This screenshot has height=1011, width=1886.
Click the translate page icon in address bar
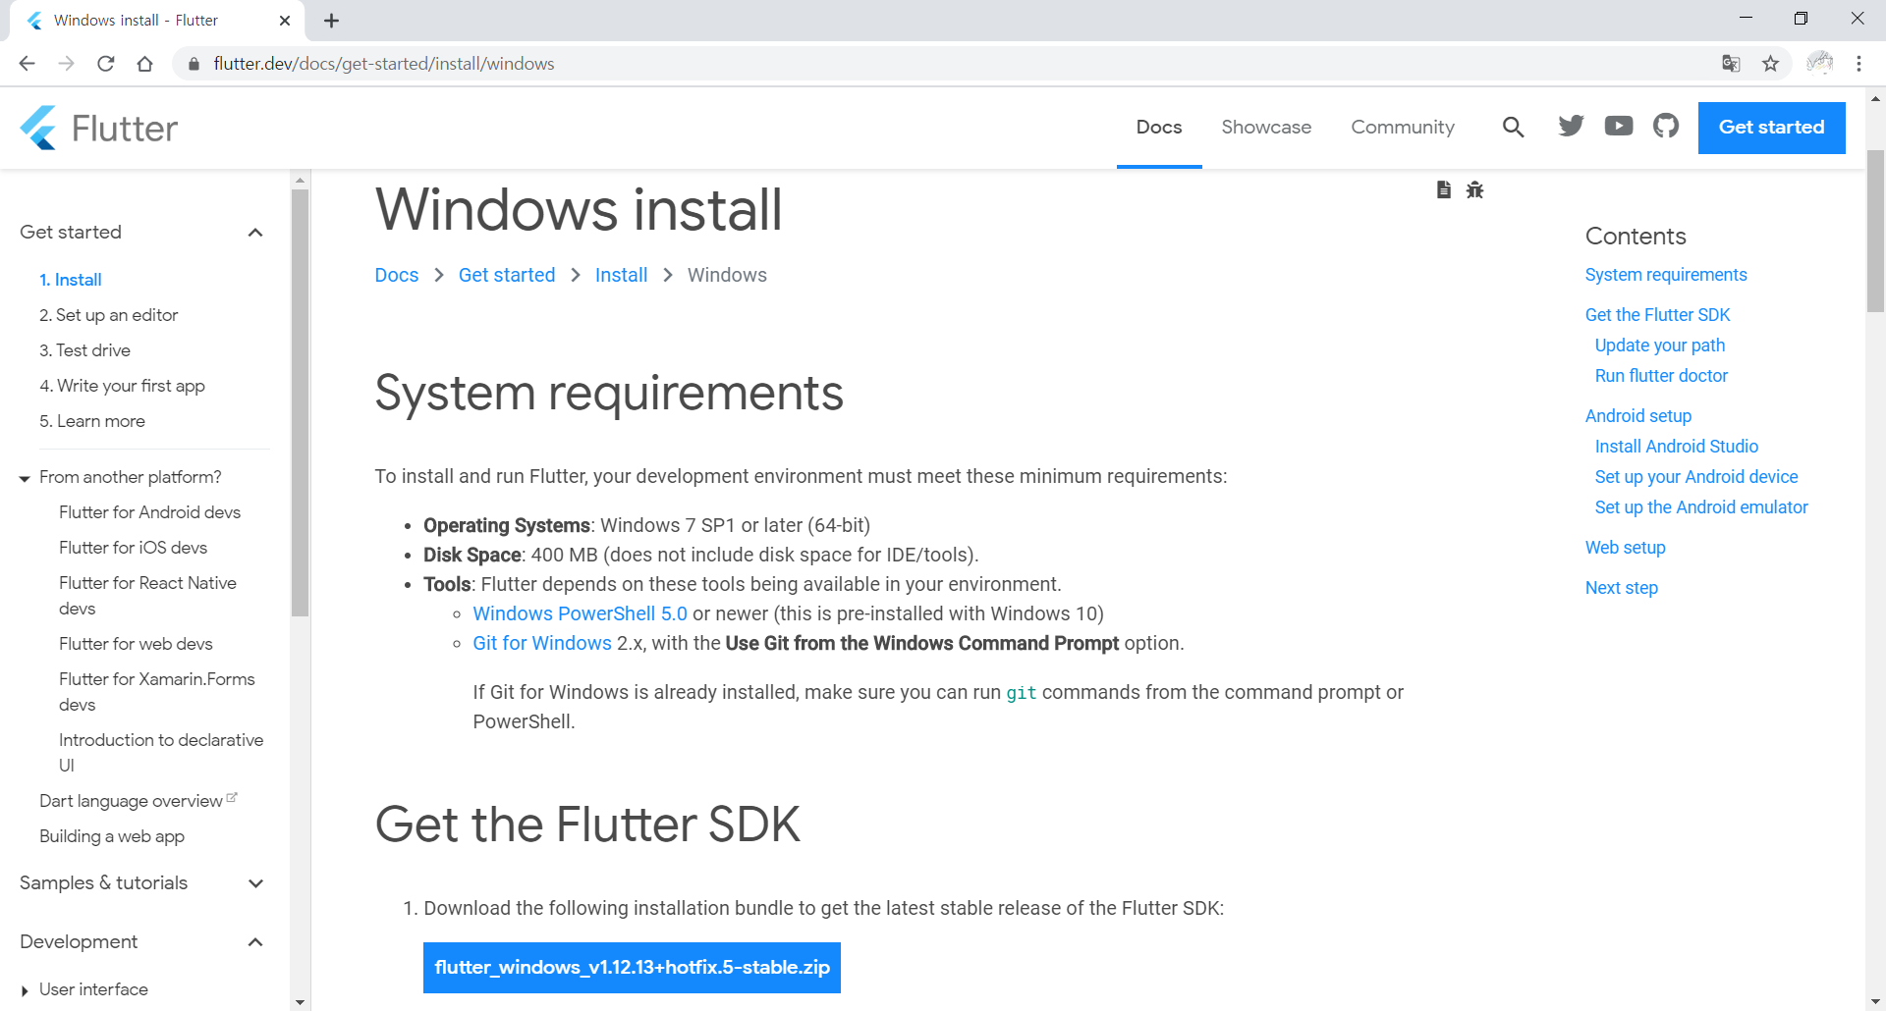click(1731, 64)
